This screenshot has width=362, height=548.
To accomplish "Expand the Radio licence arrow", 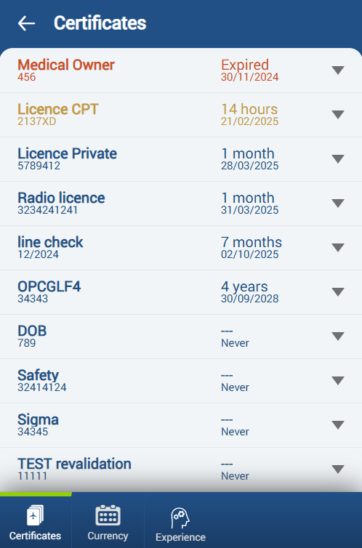I will 338,204.
